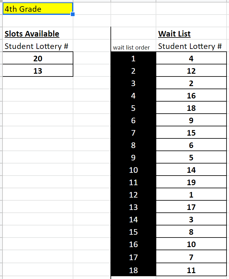Select wait list entry with lottery number 12
229x279 pixels.
point(191,71)
